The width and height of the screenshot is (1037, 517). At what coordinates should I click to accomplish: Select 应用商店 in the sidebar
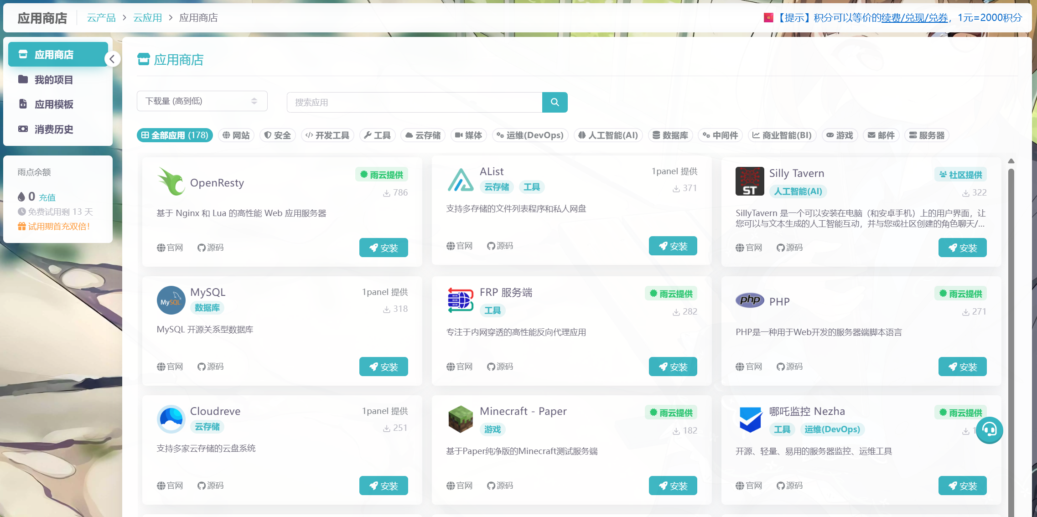pyautogui.click(x=58, y=55)
